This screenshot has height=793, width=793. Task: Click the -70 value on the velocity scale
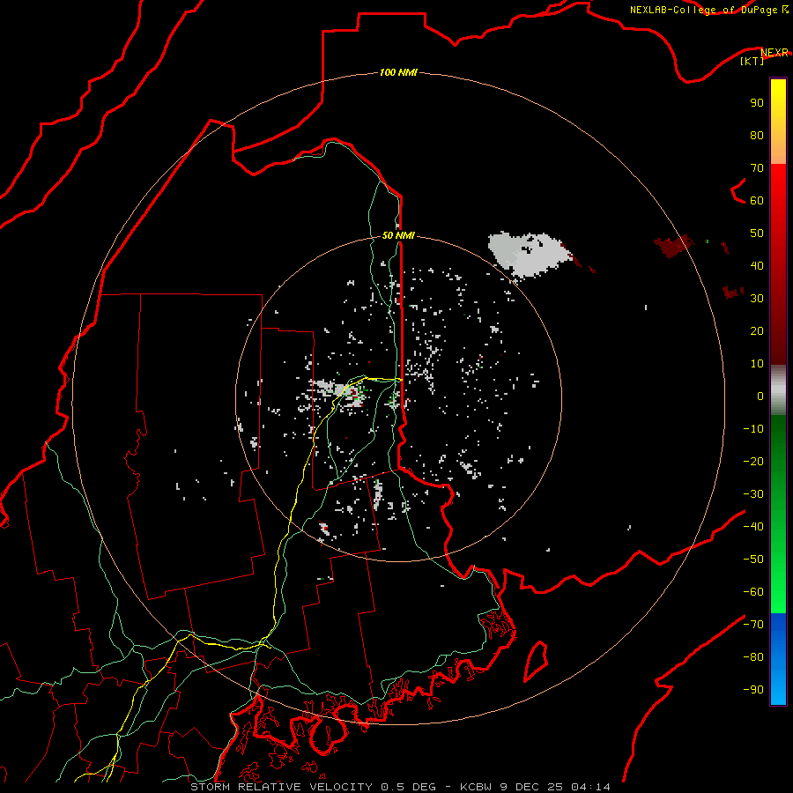pos(753,625)
